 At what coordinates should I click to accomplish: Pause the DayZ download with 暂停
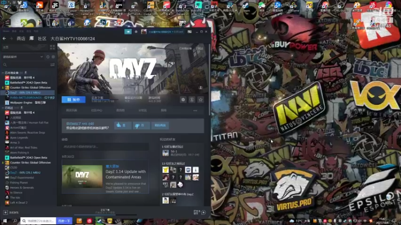pyautogui.click(x=73, y=99)
